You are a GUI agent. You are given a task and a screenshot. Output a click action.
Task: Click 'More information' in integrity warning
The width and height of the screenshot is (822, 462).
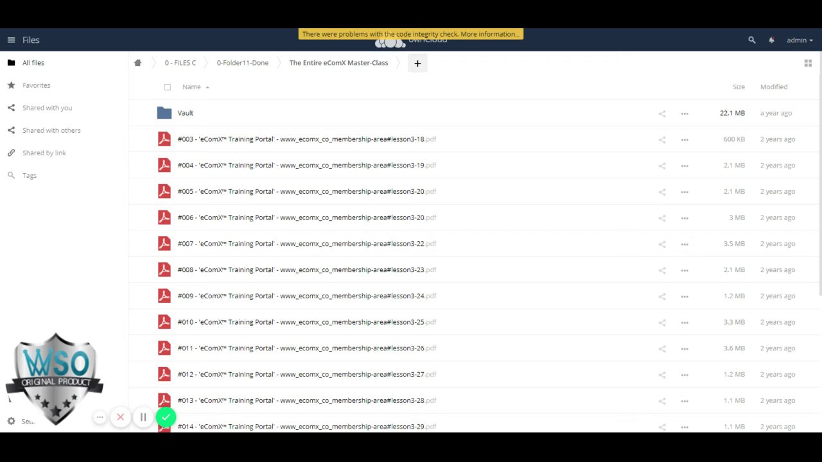point(489,34)
